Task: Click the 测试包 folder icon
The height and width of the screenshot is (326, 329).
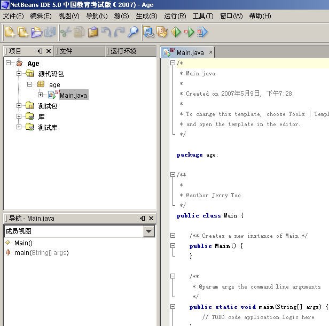Action: (30, 105)
